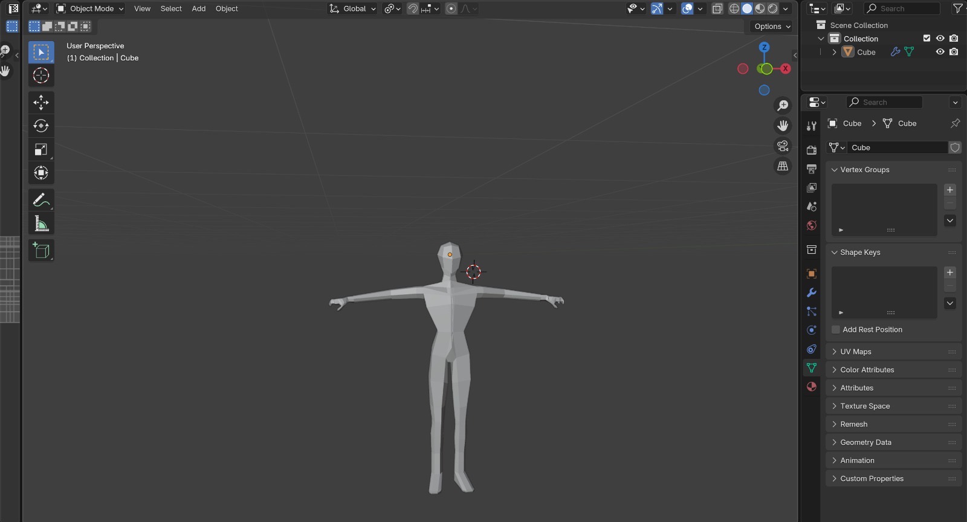Open the Select menu
967x522 pixels.
(171, 8)
